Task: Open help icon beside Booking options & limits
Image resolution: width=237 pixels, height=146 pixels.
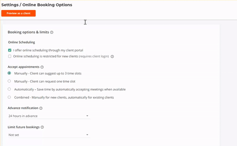Action: 52,32
